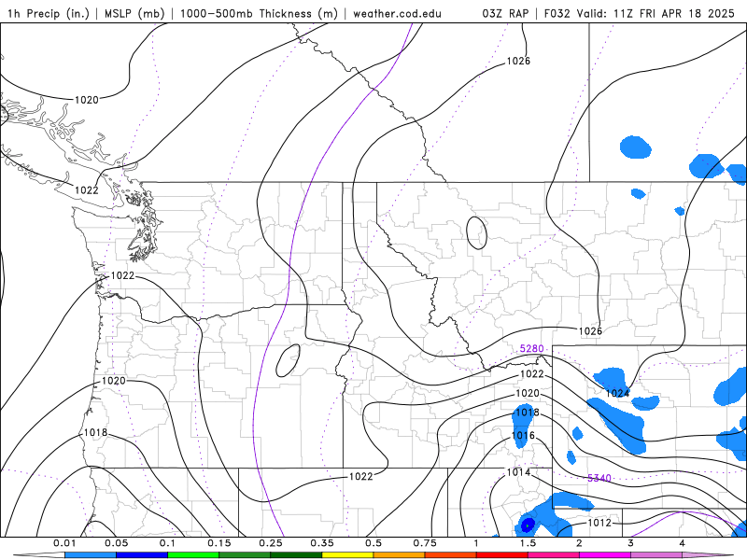
Task: Click the 1018 label on the blue precipitation area
Action: click(x=528, y=413)
